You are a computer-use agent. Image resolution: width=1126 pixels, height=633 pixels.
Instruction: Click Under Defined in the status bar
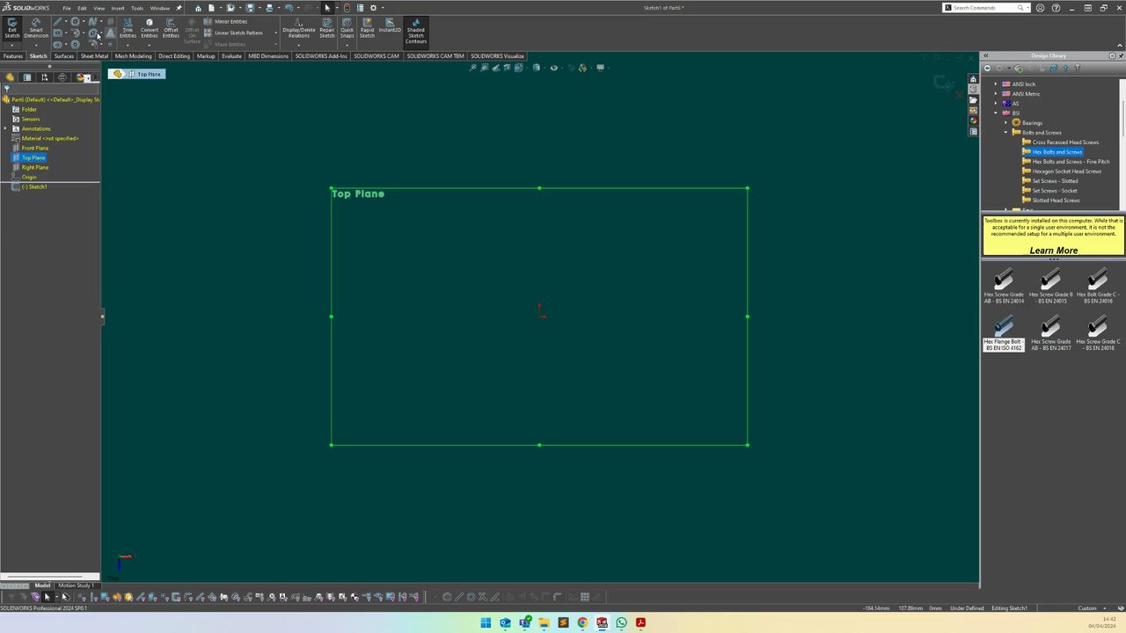pos(967,608)
